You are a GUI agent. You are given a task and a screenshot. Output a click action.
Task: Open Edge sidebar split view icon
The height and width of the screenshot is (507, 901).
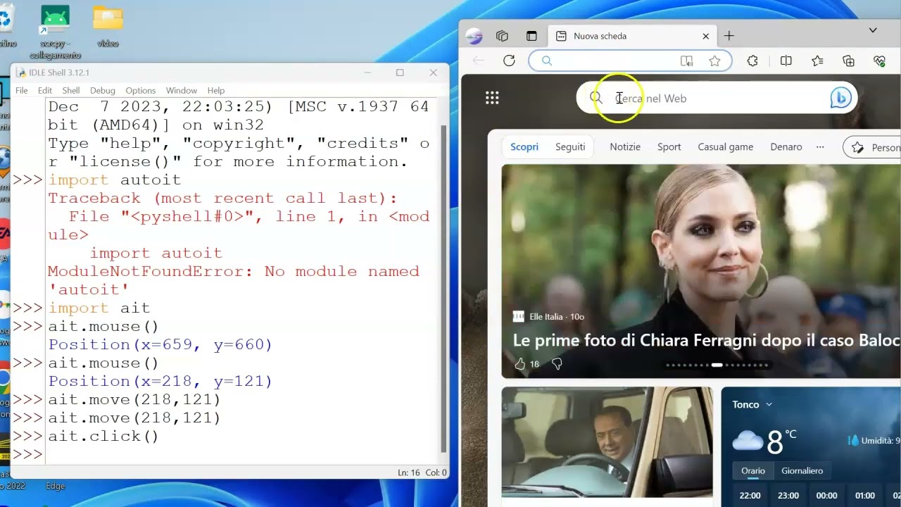tap(786, 61)
